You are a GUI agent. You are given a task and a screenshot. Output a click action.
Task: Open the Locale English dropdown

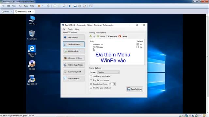click(108, 72)
